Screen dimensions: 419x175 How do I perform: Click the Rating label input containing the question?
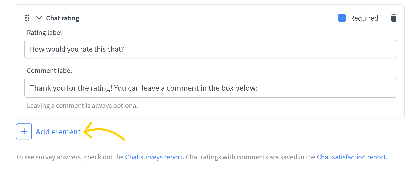[210, 49]
